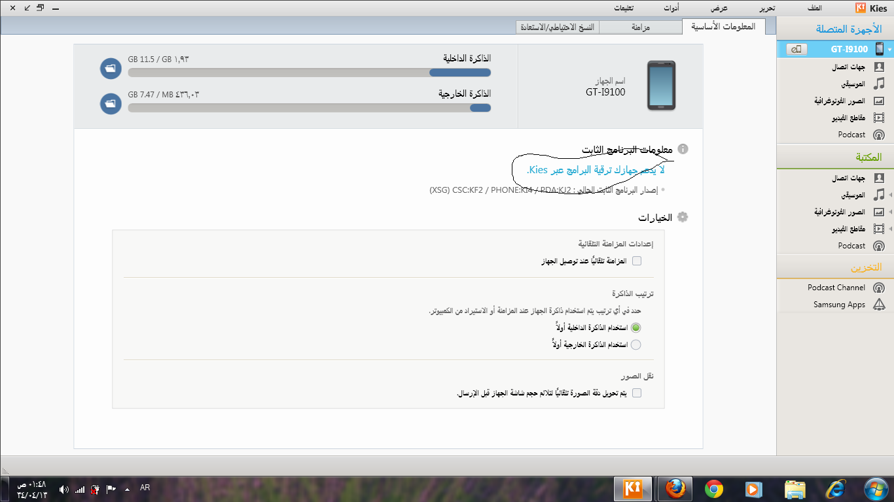Open Samsung Apps store icon
Image resolution: width=894 pixels, height=502 pixels.
[x=879, y=305]
